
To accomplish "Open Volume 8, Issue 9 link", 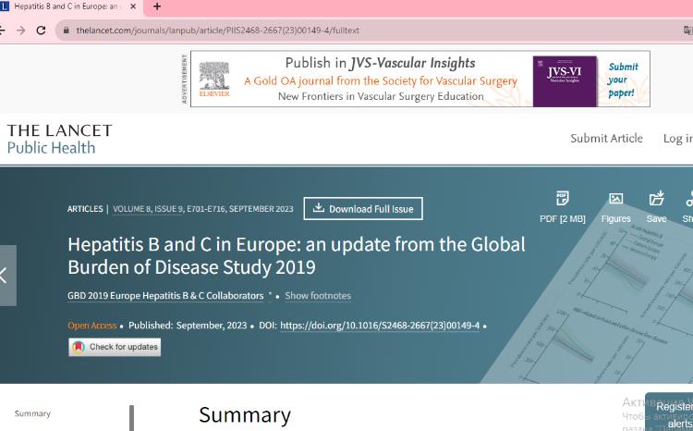I will tap(148, 209).
